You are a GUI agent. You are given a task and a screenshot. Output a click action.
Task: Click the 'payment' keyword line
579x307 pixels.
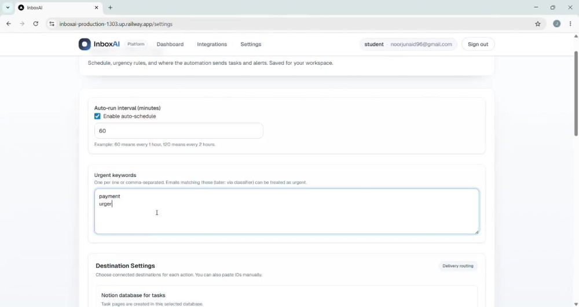point(109,197)
